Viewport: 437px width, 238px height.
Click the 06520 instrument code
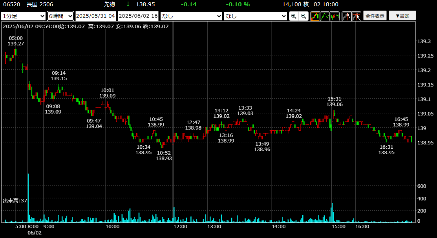(x=11, y=4)
